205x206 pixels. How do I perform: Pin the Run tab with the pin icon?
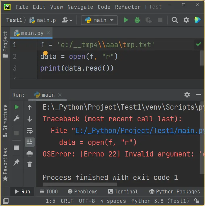(x=16, y=162)
